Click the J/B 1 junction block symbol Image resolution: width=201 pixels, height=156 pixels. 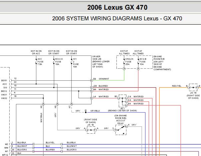(x=123, y=101)
